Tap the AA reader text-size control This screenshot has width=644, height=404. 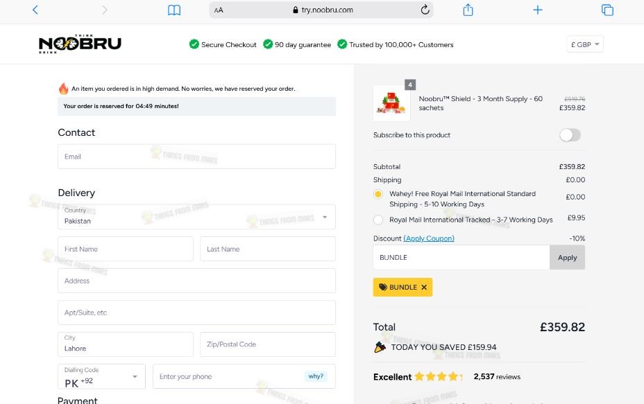point(219,10)
